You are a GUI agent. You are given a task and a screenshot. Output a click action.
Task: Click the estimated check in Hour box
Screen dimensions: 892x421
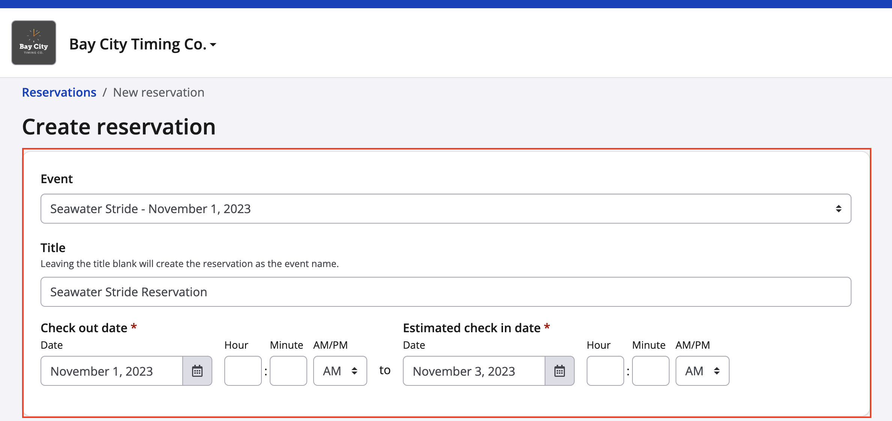[605, 371]
